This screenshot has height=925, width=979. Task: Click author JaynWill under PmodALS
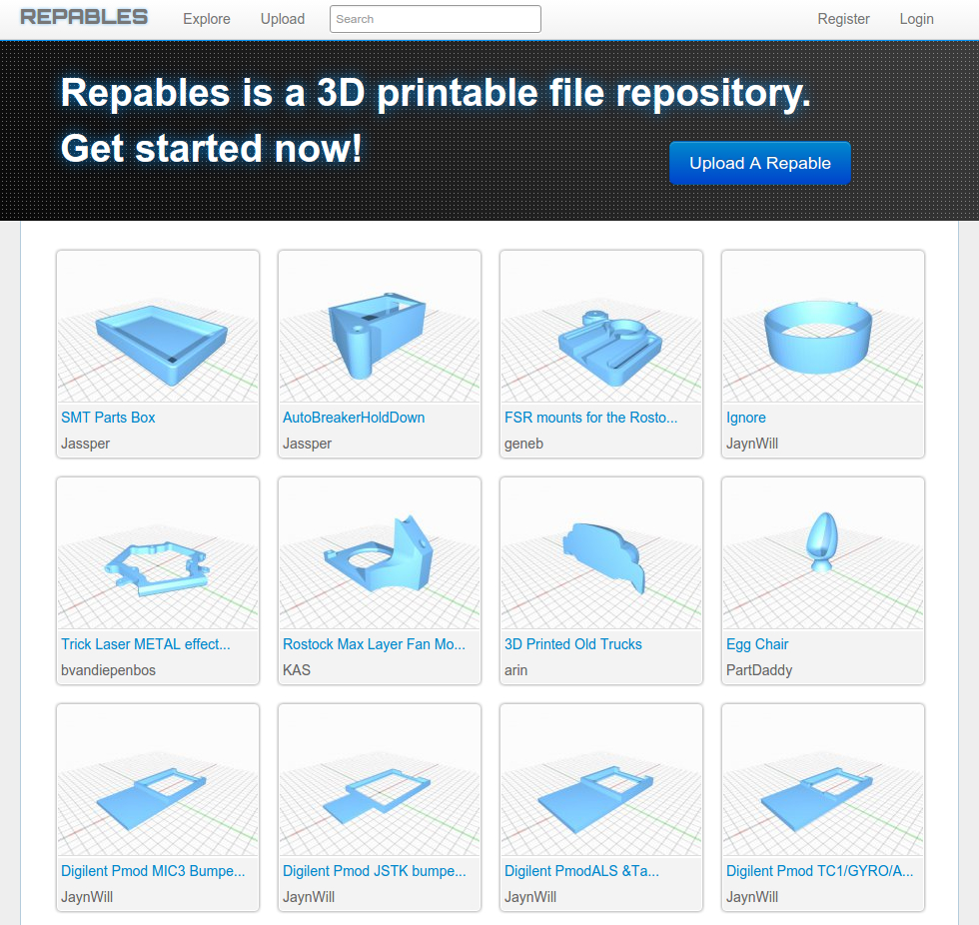tap(530, 897)
